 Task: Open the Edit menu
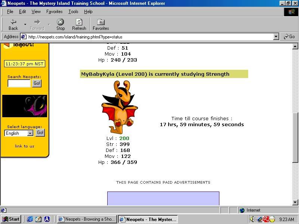[22, 12]
